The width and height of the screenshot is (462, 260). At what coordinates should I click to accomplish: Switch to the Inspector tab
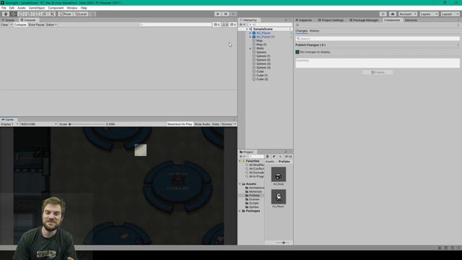click(304, 20)
